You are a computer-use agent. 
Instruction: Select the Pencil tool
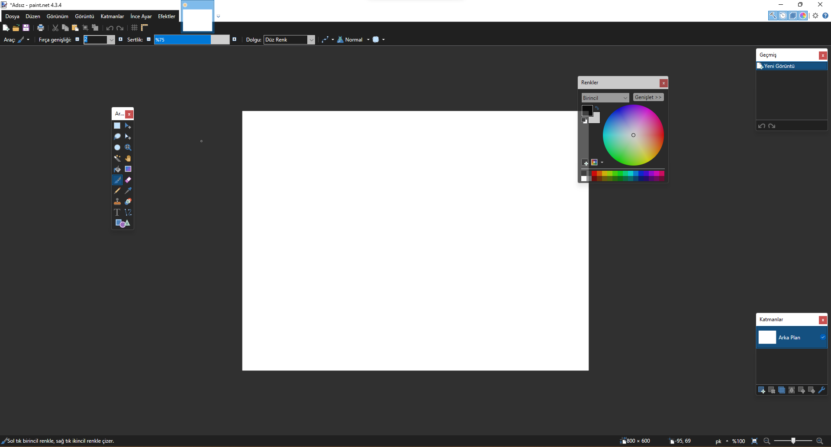[x=117, y=191]
